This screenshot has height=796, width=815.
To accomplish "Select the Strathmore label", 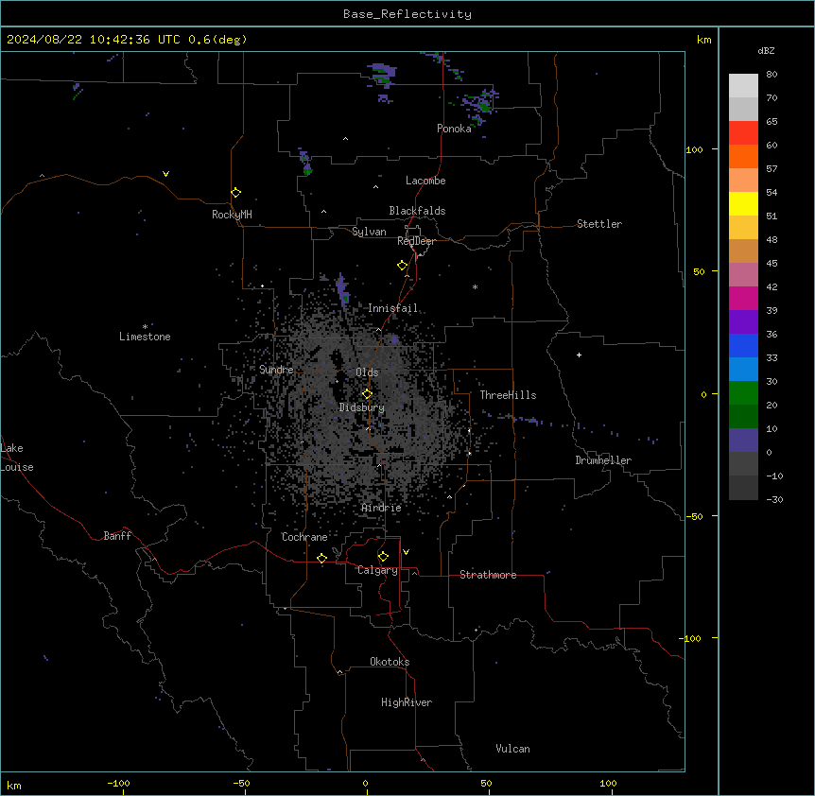I will pyautogui.click(x=488, y=575).
